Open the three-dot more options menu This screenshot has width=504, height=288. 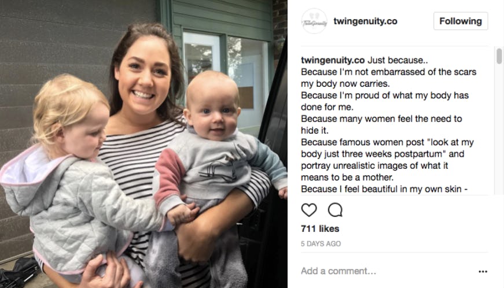click(483, 271)
